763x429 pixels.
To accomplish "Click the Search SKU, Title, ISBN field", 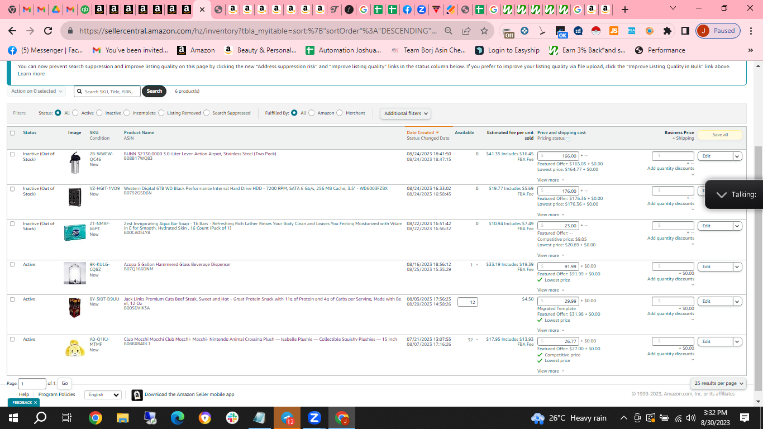I will click(x=107, y=91).
